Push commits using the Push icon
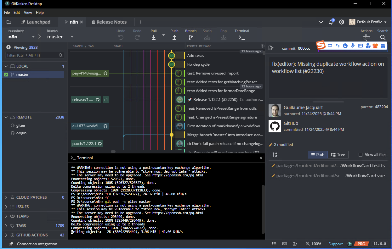Screen dimensions: 392x249 point(174,37)
